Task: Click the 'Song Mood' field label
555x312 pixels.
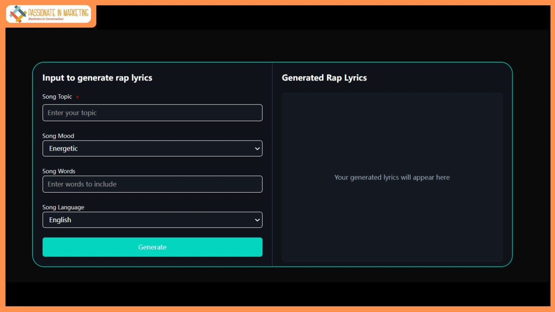Action: [58, 136]
